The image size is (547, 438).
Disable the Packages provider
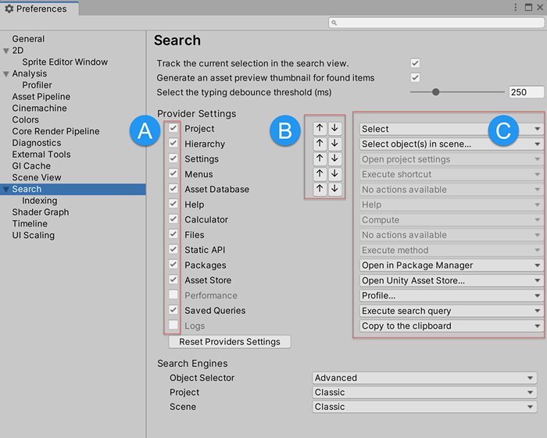coord(173,264)
